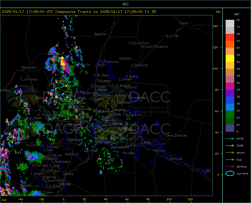Pick the magenta 39 dBZ color swatch
The image size is (251, 203).
[230, 86]
